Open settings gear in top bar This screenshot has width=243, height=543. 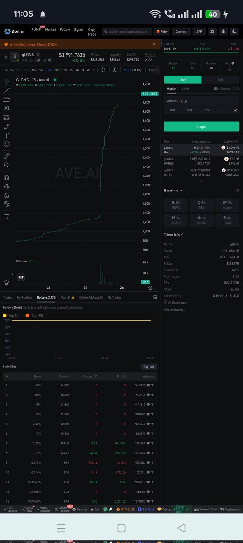pyautogui.click(x=212, y=32)
